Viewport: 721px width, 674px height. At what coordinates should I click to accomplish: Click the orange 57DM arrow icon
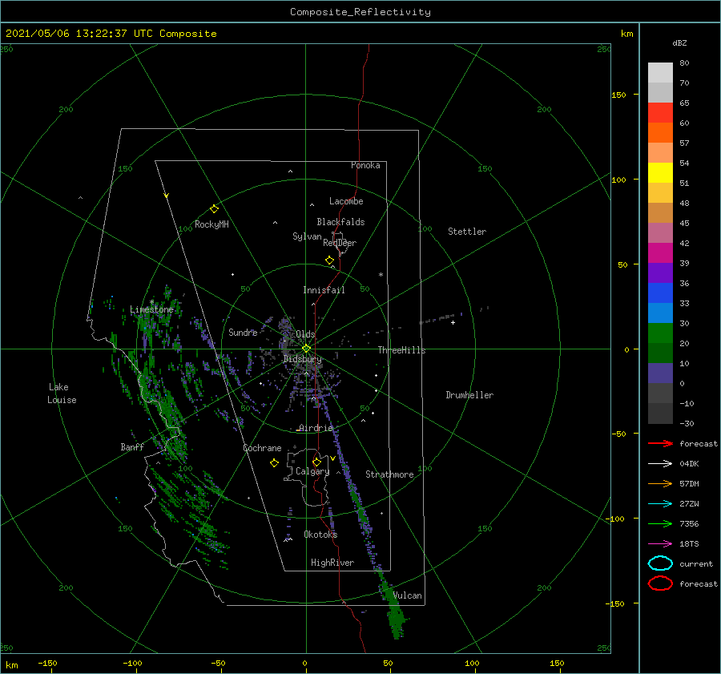tap(660, 483)
